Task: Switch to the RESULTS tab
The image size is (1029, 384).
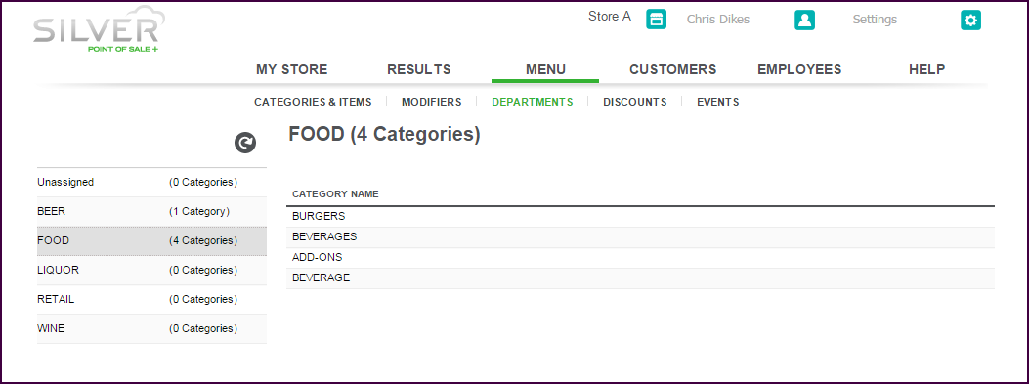Action: pos(418,69)
